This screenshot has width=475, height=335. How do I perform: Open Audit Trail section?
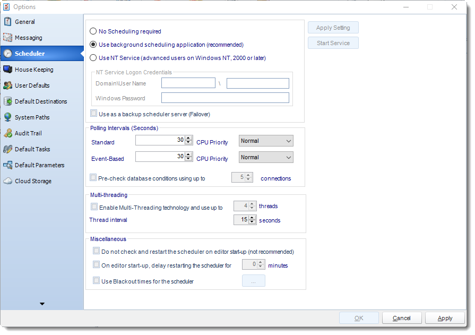point(42,133)
